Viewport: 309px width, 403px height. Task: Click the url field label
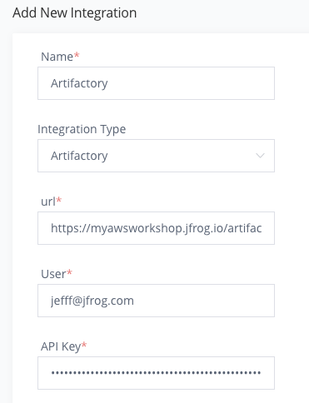[48, 201]
